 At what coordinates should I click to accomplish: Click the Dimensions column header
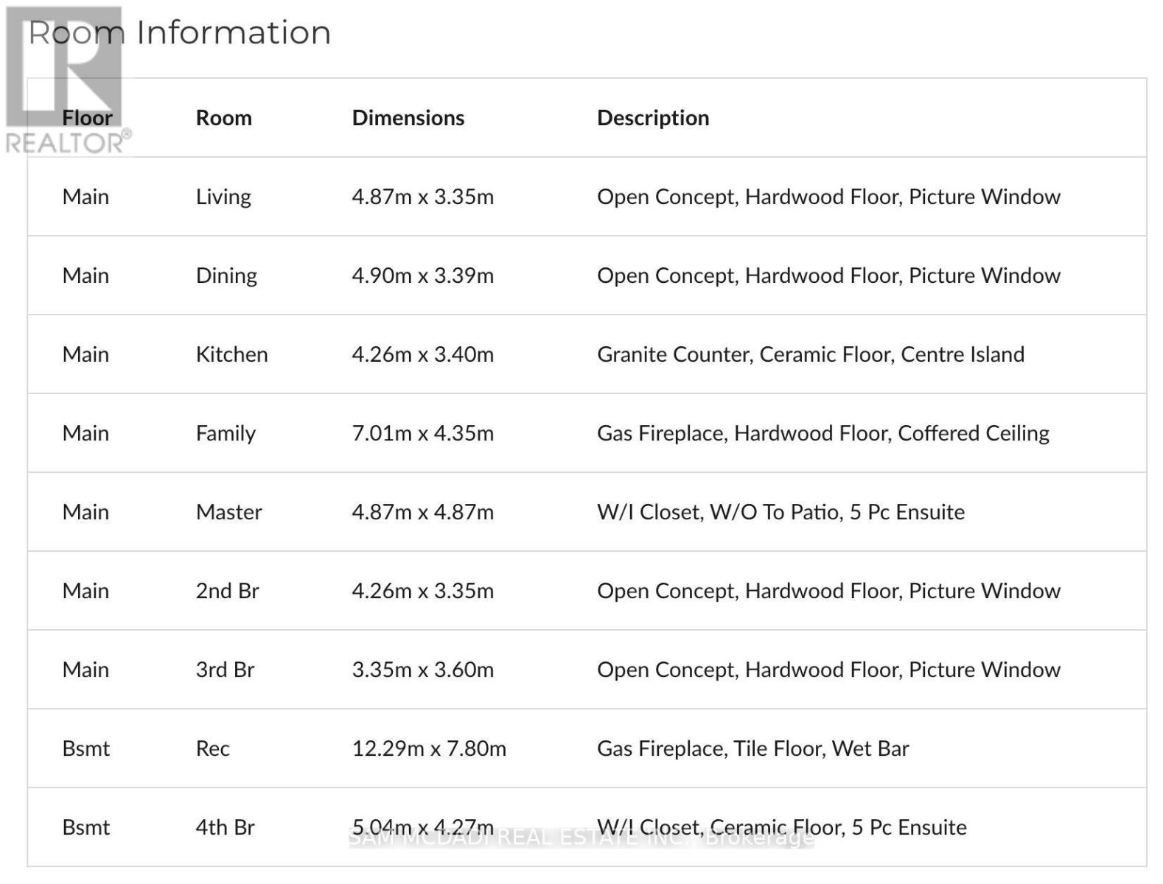pos(408,118)
